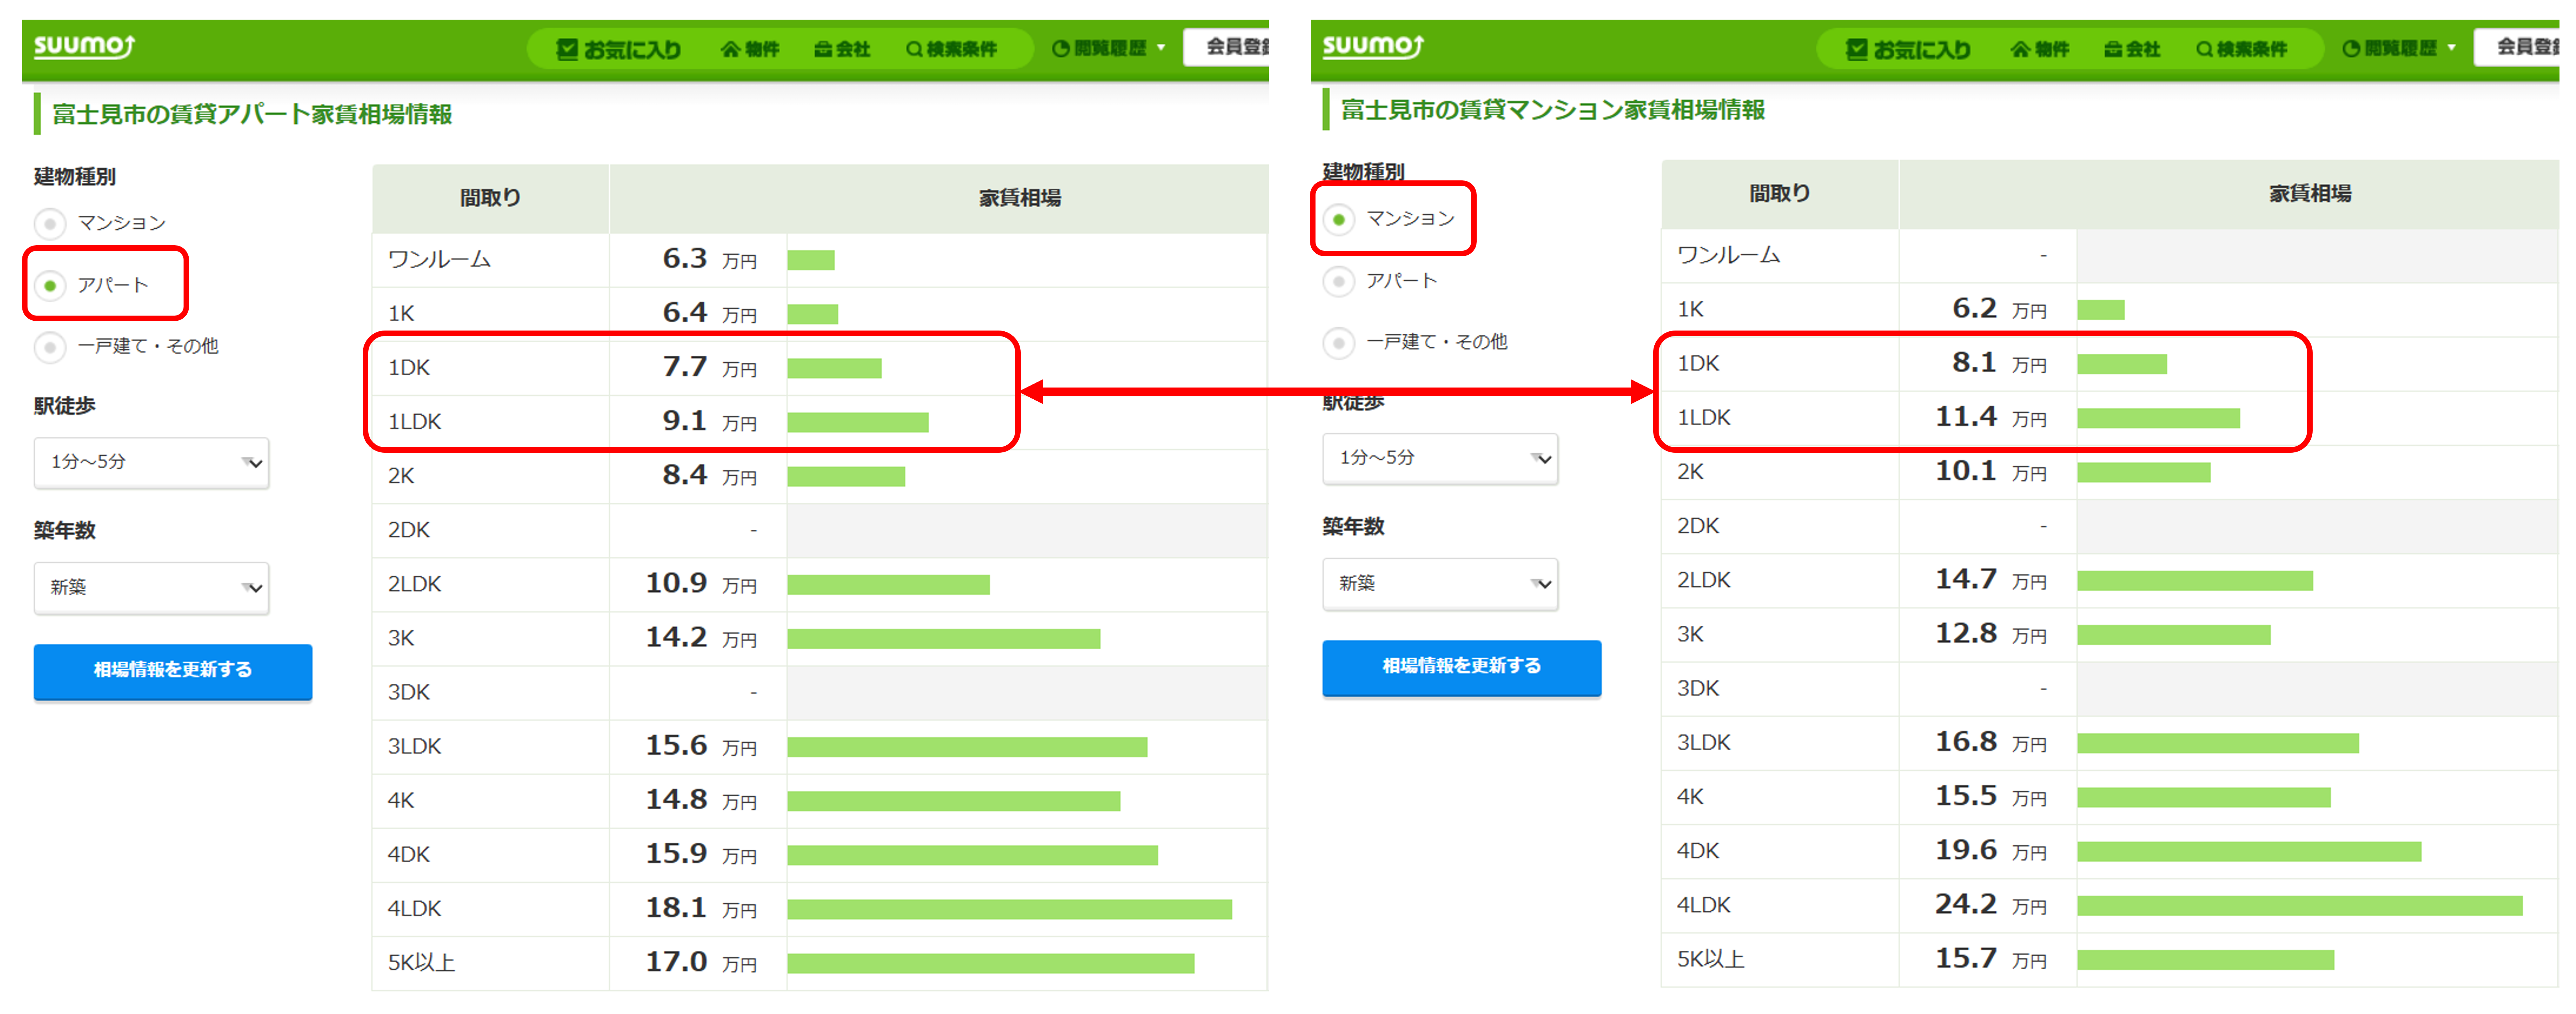Click 1DK row label in アパート table
The width and height of the screenshot is (2576, 1014).
coord(409,368)
